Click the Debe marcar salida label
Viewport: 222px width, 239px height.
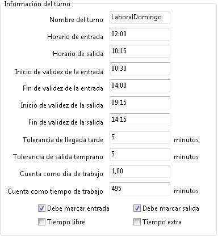tap(171, 208)
